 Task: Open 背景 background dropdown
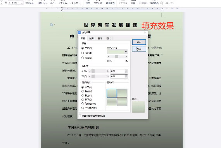(x=88, y=3)
